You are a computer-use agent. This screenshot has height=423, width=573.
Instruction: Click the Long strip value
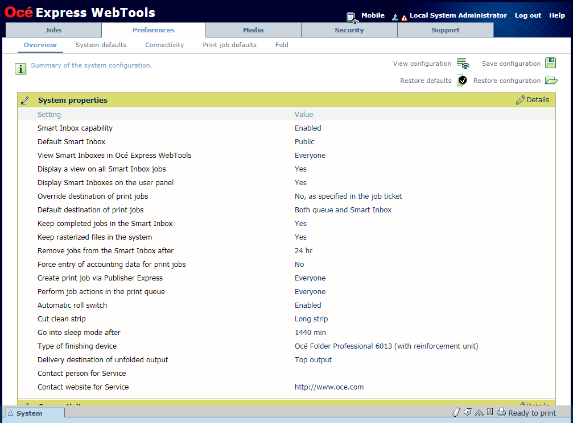point(311,319)
